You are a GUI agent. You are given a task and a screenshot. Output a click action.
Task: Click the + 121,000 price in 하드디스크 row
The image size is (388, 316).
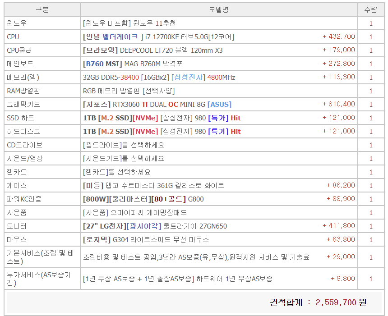(339, 131)
